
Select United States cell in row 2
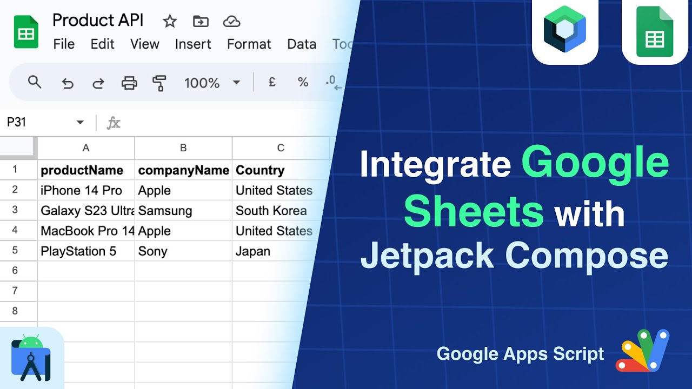point(281,190)
